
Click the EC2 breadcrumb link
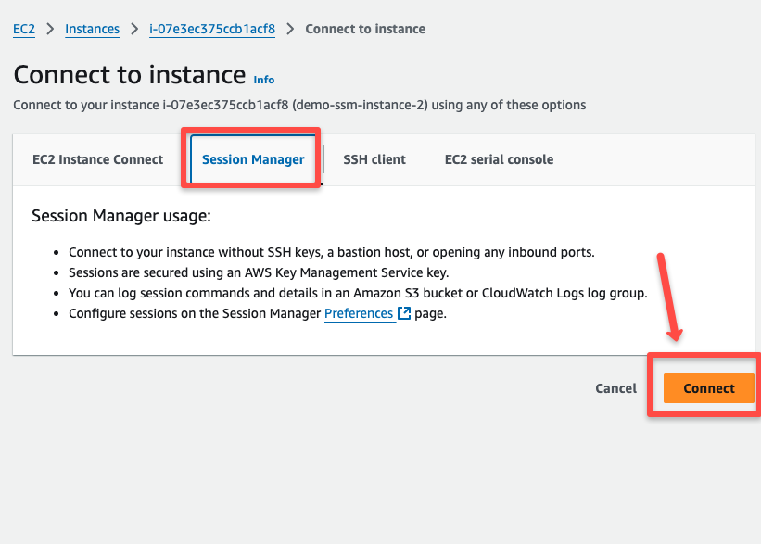coord(23,29)
